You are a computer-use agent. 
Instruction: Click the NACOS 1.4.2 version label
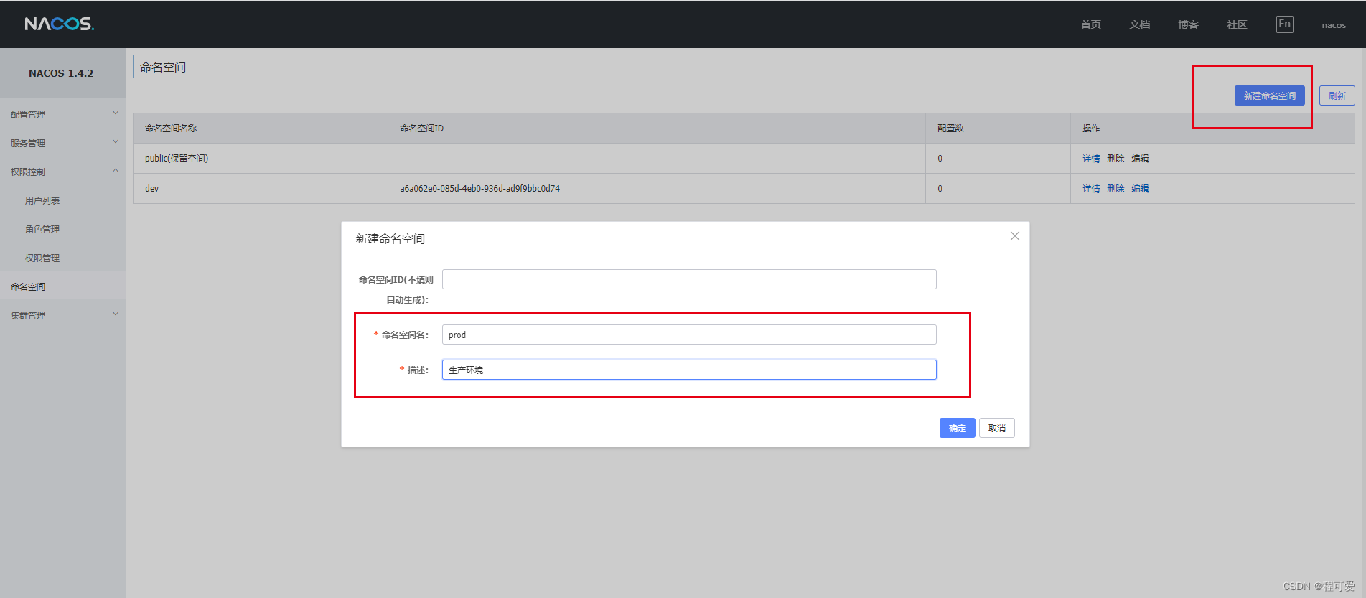click(x=61, y=73)
